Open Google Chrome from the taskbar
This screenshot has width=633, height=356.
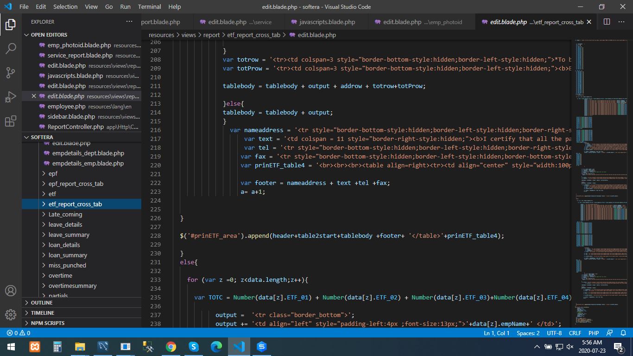[171, 346]
